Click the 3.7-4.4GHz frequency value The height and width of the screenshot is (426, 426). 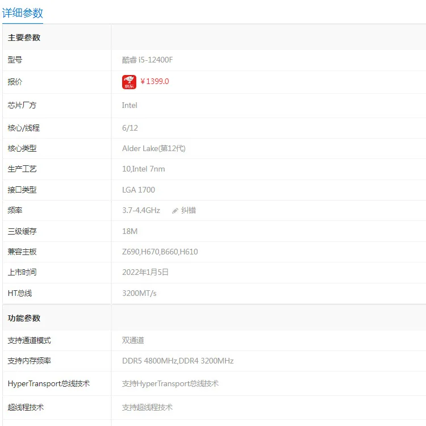coord(141,210)
